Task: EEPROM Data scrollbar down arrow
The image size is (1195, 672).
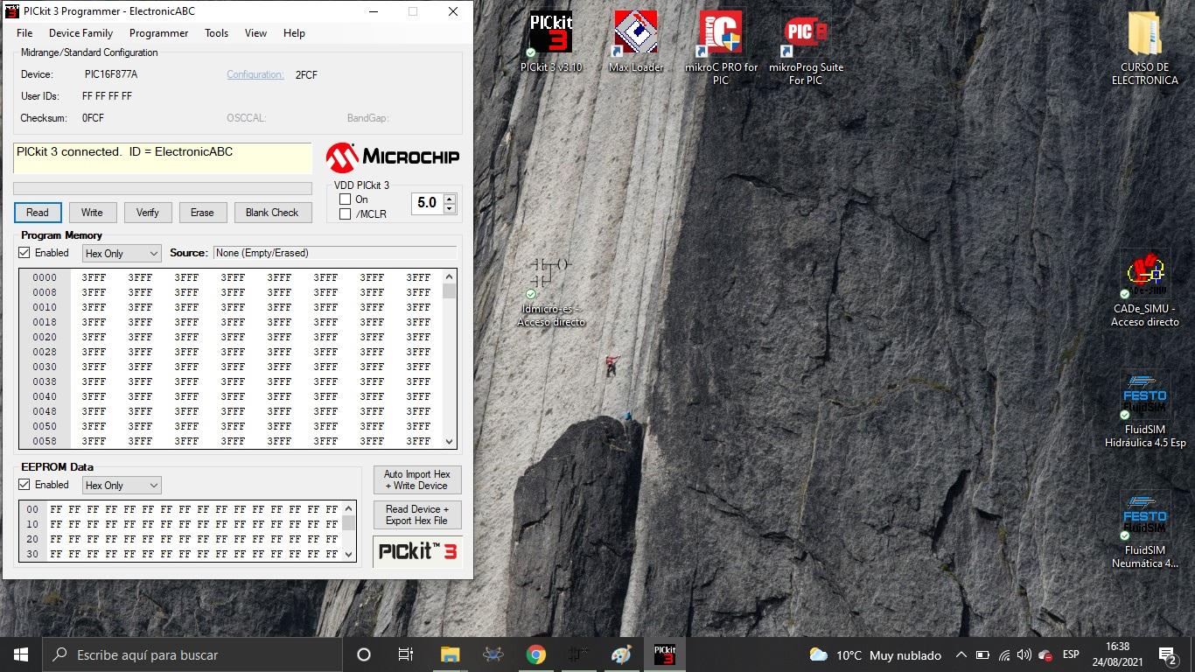Action: [349, 554]
